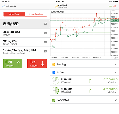
Task: Expand the Completed section chevron
Action: 116,100
